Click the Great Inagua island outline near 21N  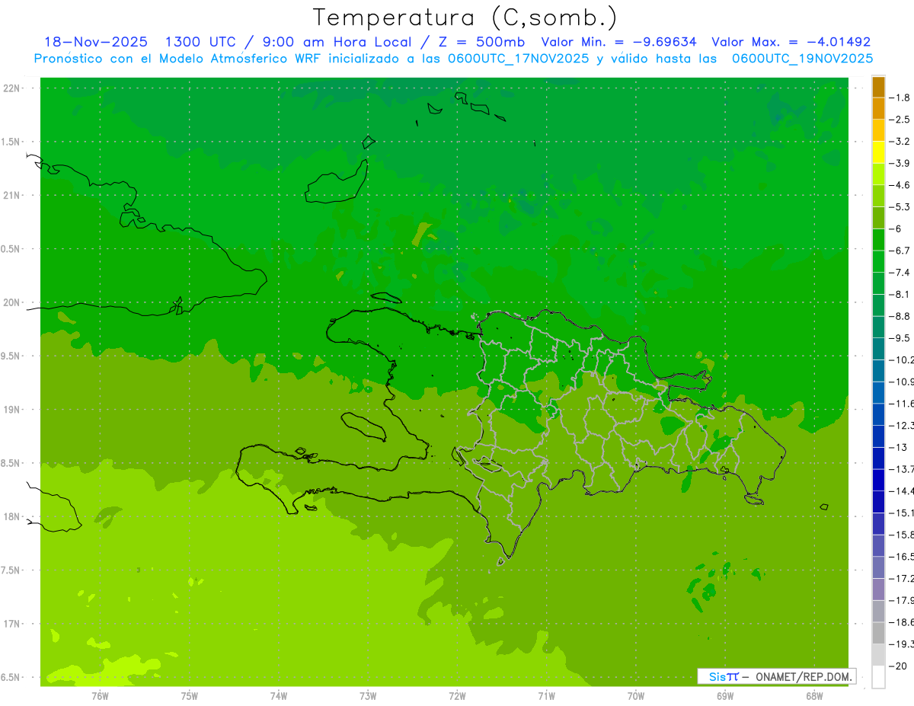pyautogui.click(x=337, y=181)
